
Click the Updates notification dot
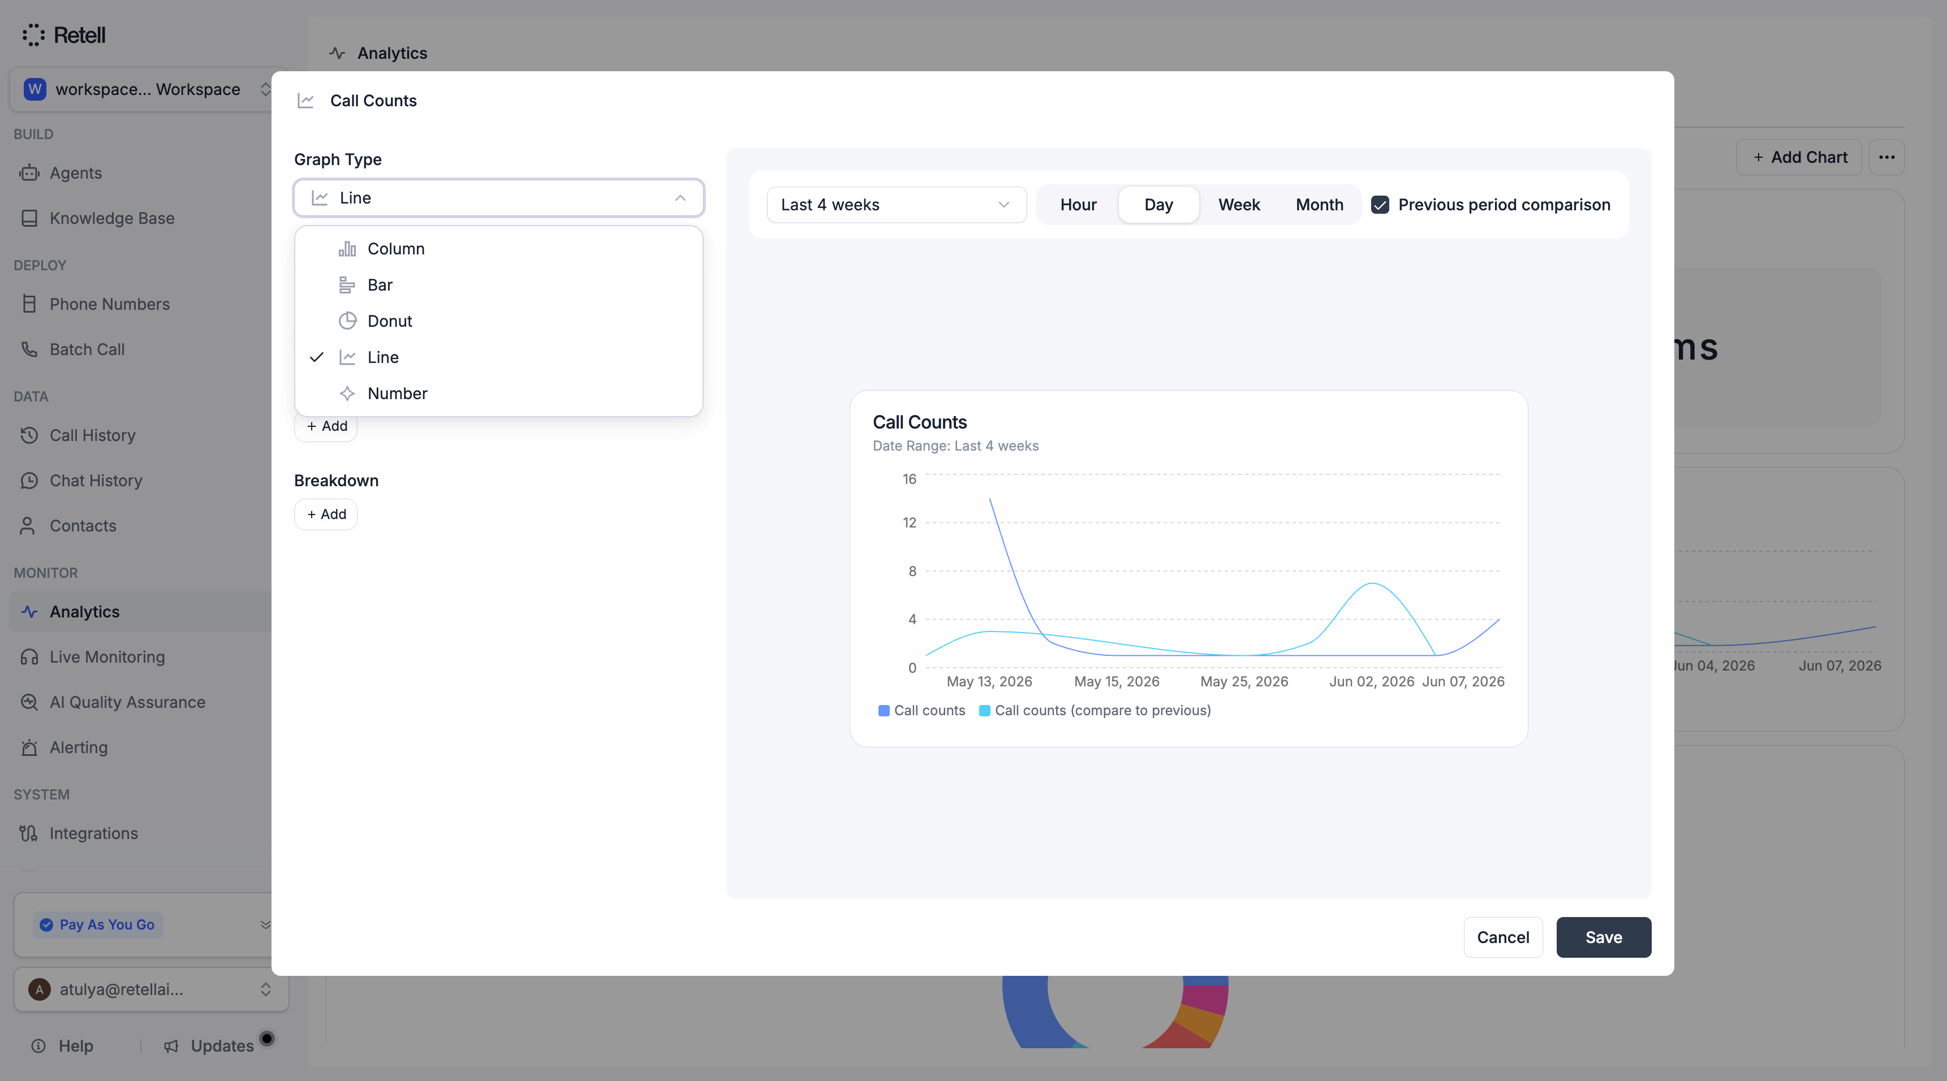click(x=267, y=1038)
